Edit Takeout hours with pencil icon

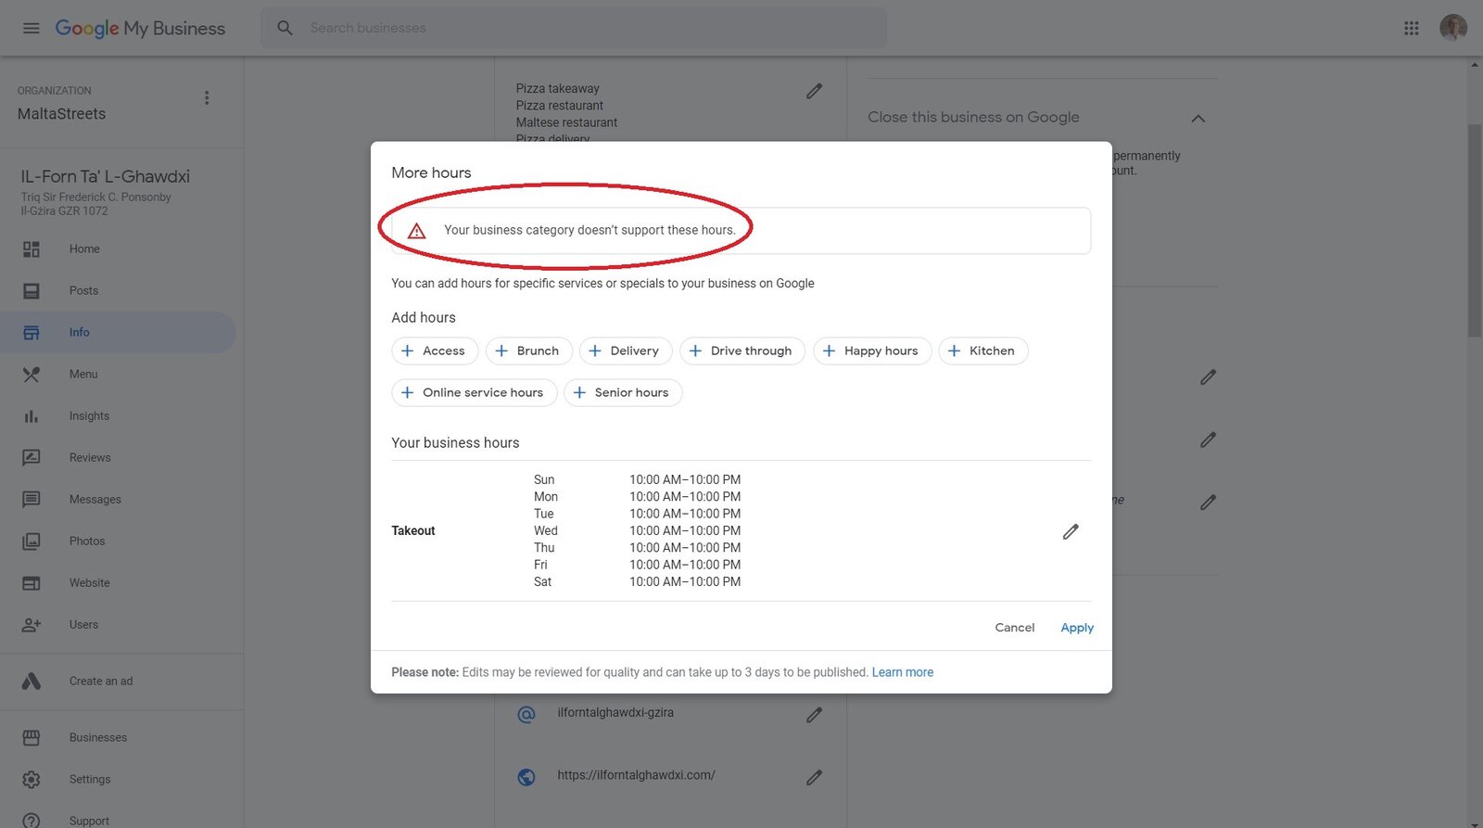(x=1071, y=531)
